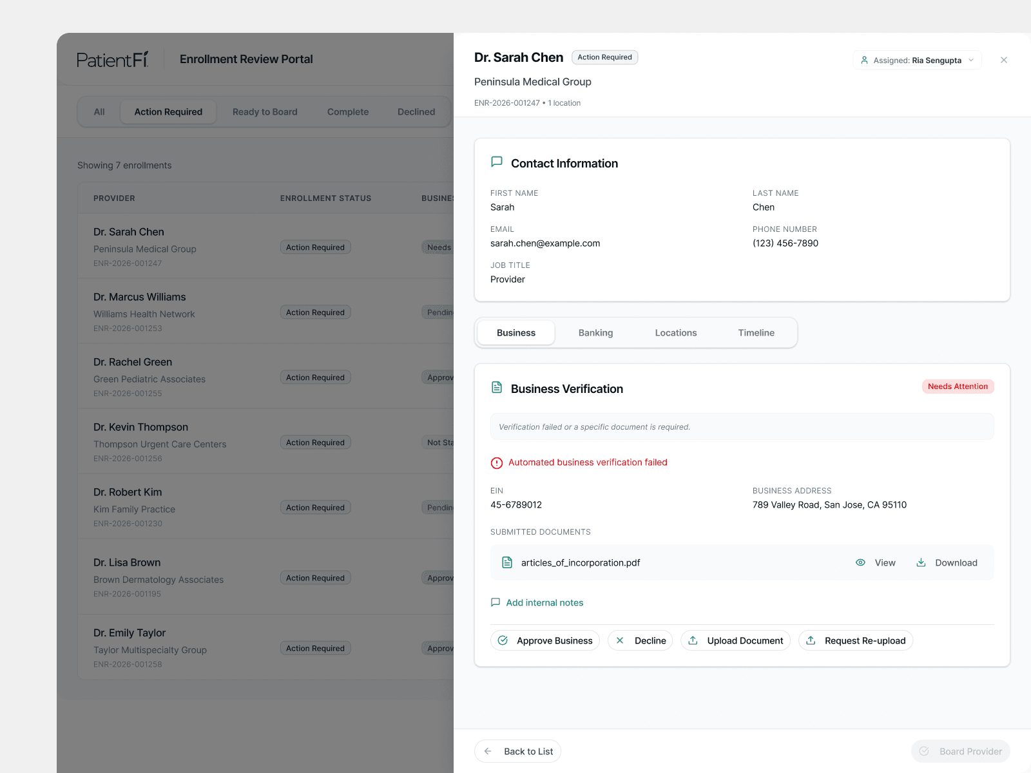Viewport: 1031px width, 773px height.
Task: Click the Needs Attention badge
Action: point(958,386)
